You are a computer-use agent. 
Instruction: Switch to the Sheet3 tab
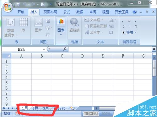(60, 109)
